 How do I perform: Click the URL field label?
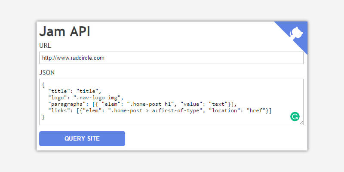(x=46, y=45)
